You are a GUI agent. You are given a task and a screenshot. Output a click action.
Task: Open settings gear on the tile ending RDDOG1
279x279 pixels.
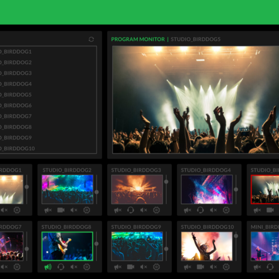coord(17,210)
